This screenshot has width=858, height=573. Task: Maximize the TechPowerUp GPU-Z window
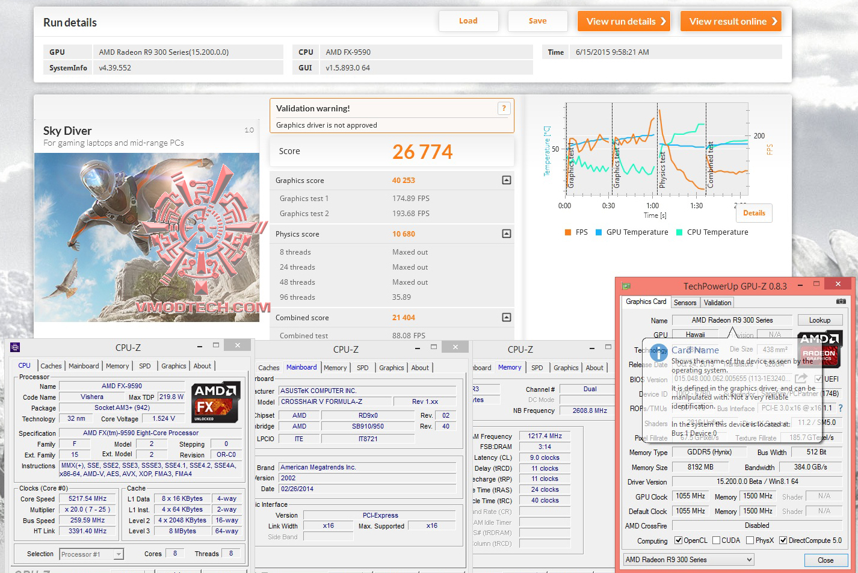pos(816,283)
